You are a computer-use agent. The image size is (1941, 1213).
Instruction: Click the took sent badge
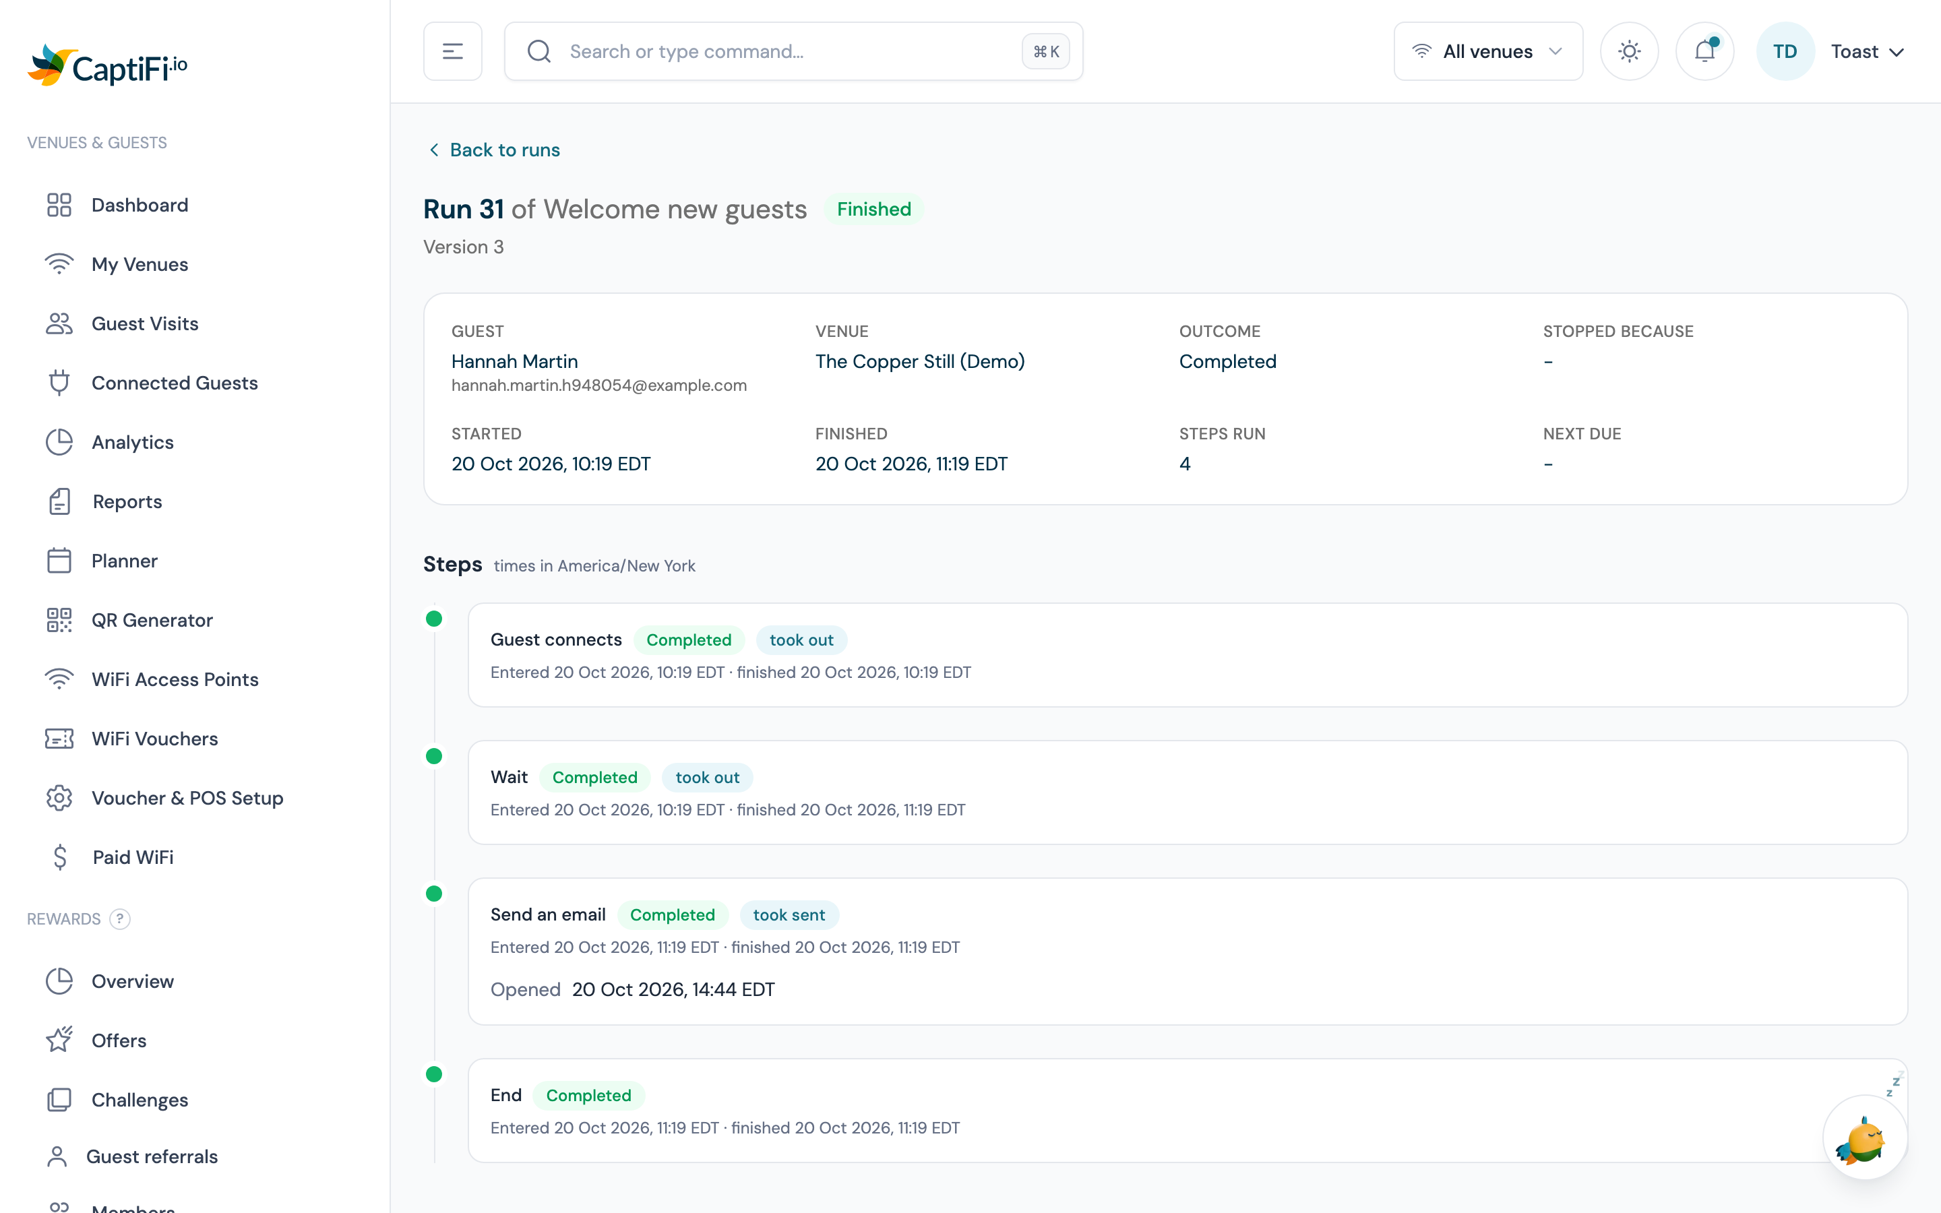(x=789, y=914)
